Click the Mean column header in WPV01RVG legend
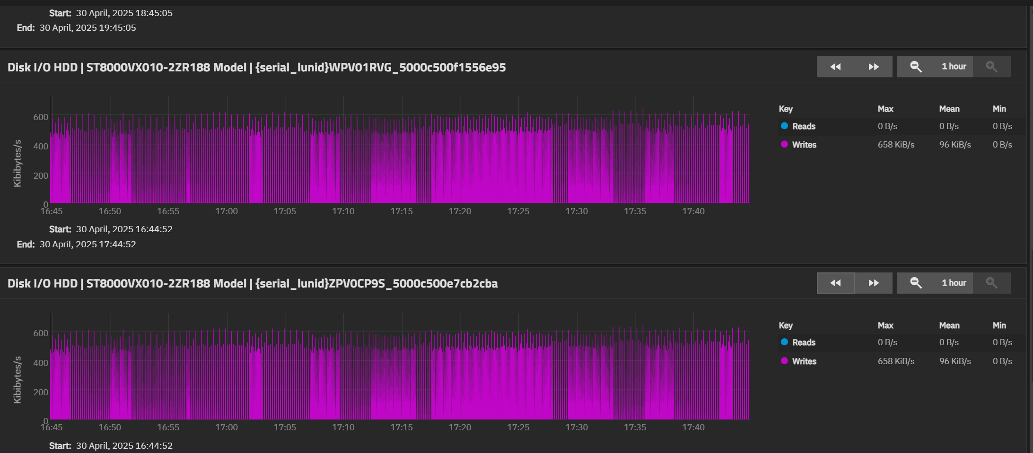 click(x=949, y=109)
